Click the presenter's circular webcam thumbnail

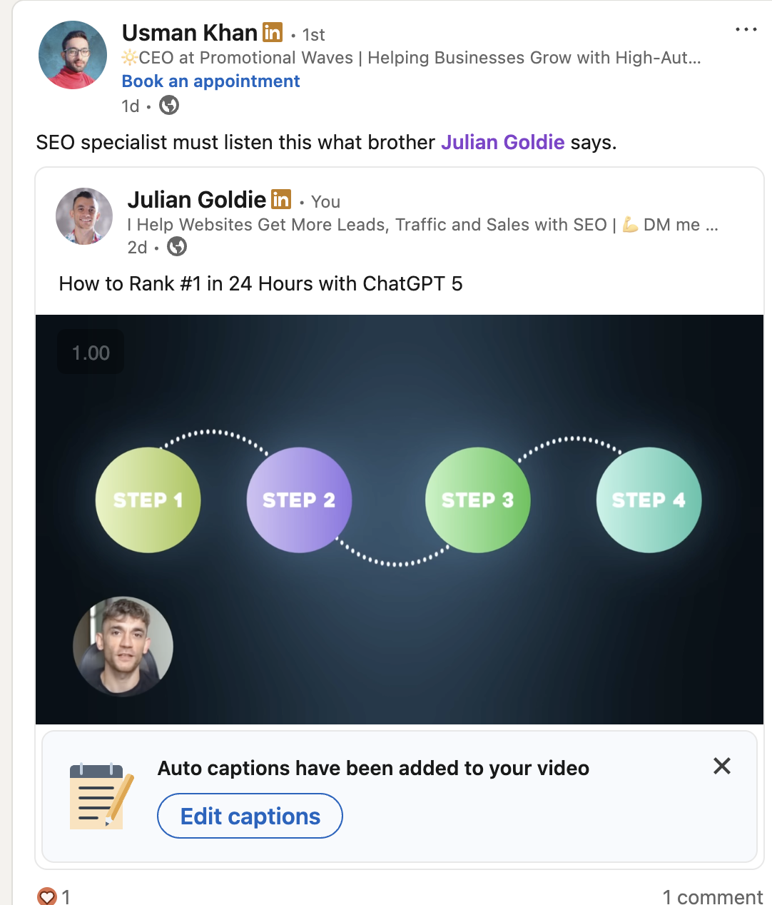123,647
